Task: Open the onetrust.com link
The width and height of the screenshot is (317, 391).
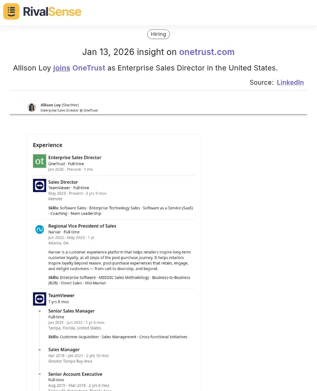Action: pyautogui.click(x=207, y=52)
